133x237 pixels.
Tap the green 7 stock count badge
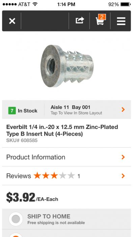point(12,111)
